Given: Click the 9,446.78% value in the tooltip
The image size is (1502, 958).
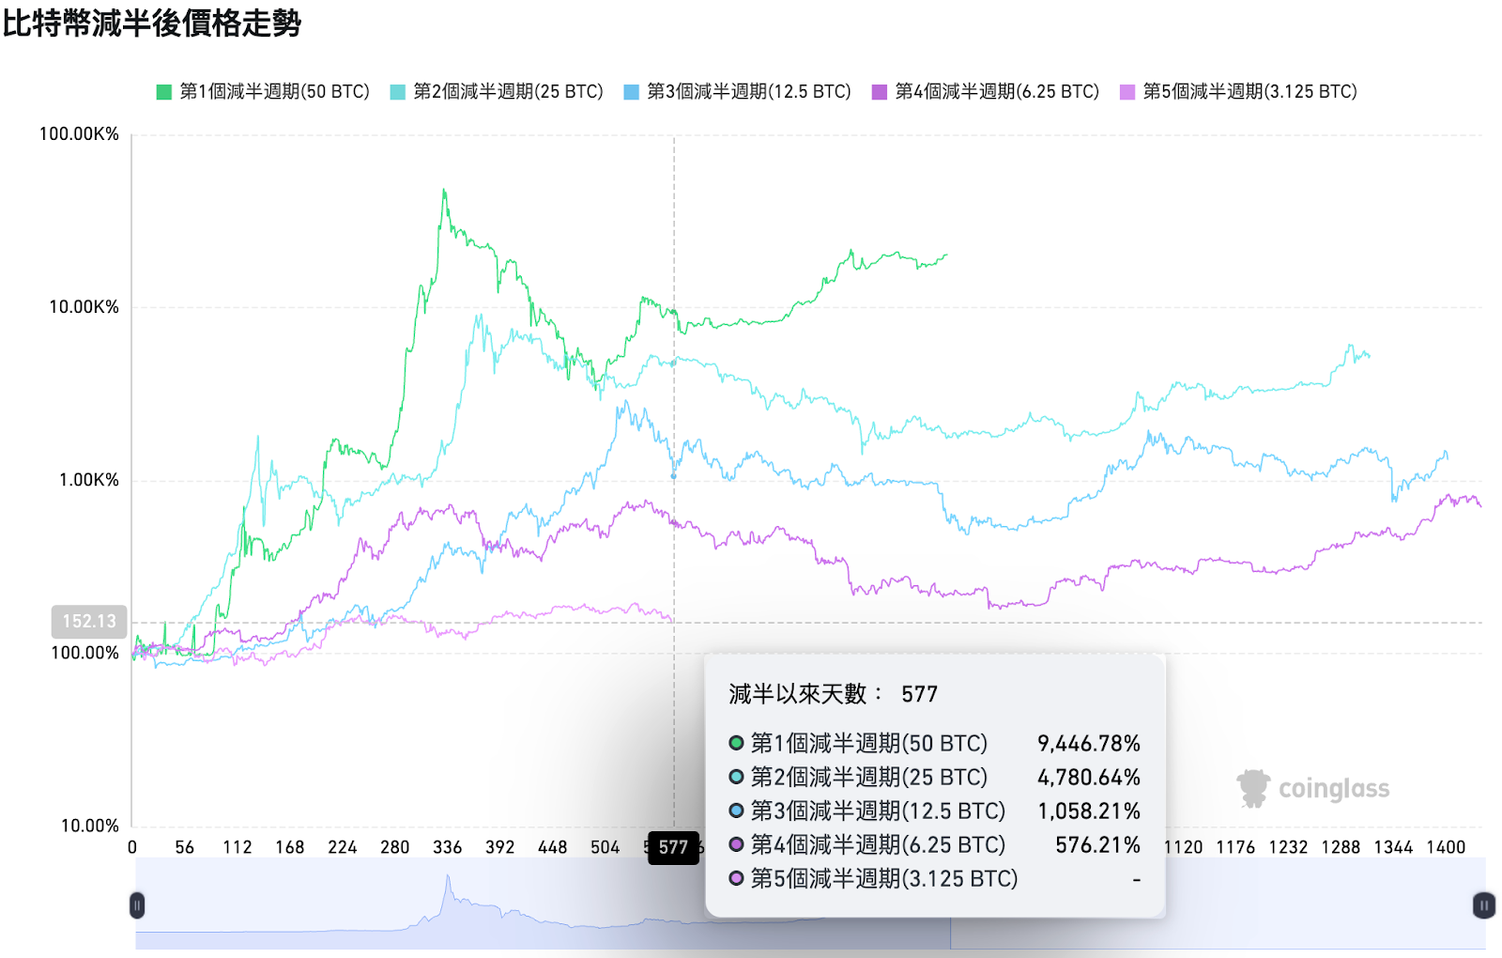Looking at the screenshot, I should [x=1089, y=744].
